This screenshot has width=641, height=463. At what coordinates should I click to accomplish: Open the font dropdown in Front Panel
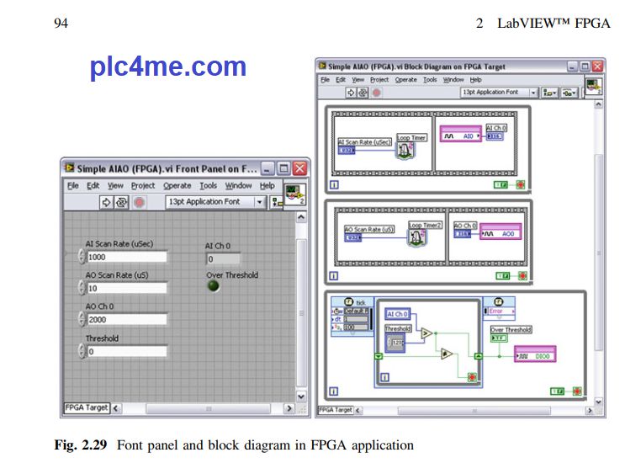pyautogui.click(x=259, y=202)
